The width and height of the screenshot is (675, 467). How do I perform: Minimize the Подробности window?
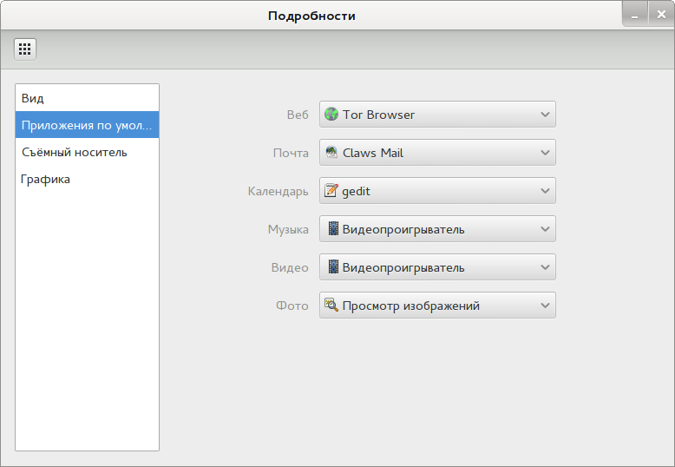click(635, 15)
